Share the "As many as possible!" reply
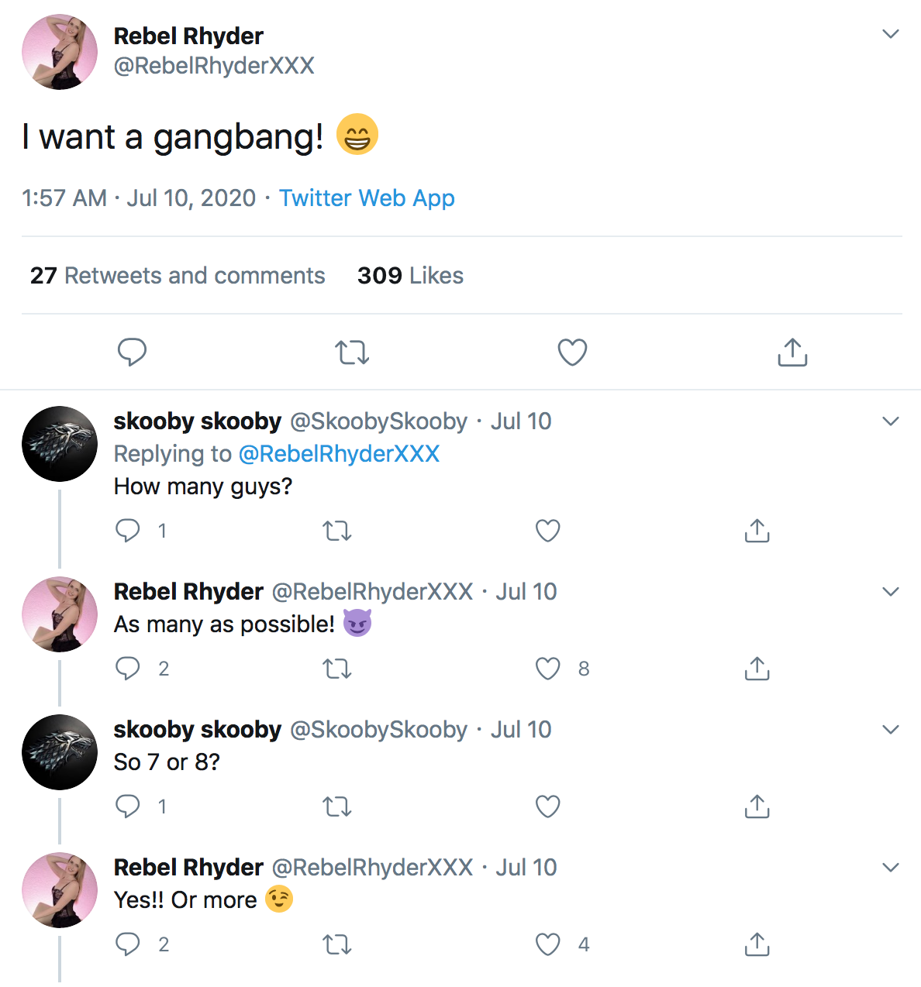This screenshot has width=921, height=987. coord(757,669)
